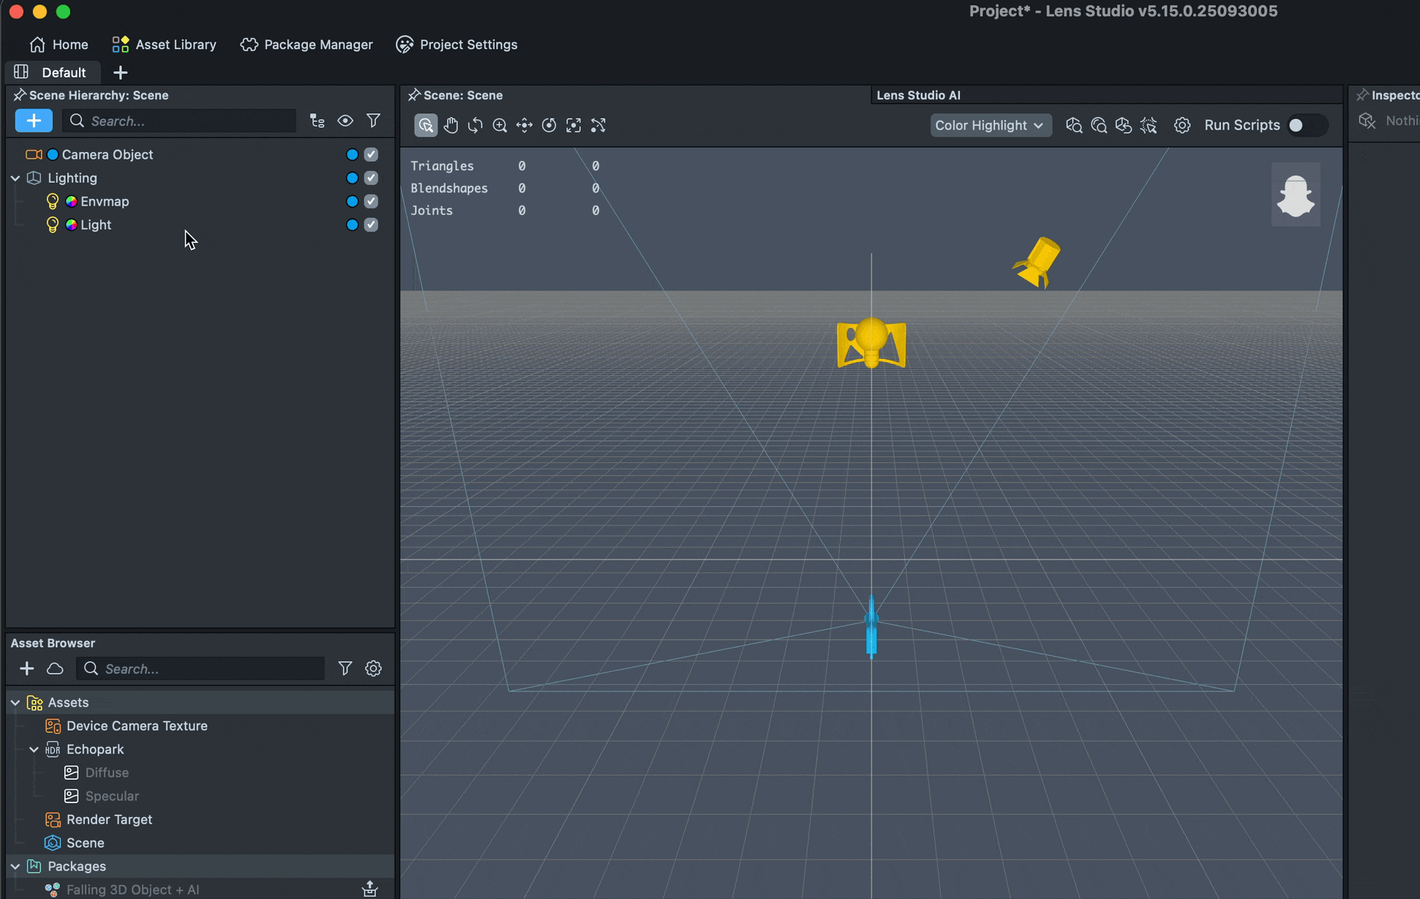Collapse the Lighting tree group

coord(15,178)
